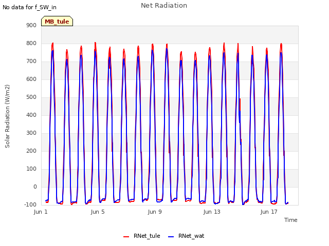329x246 pixels.
Task: Click the Jun 17 x-axis label
Action: click(269, 212)
